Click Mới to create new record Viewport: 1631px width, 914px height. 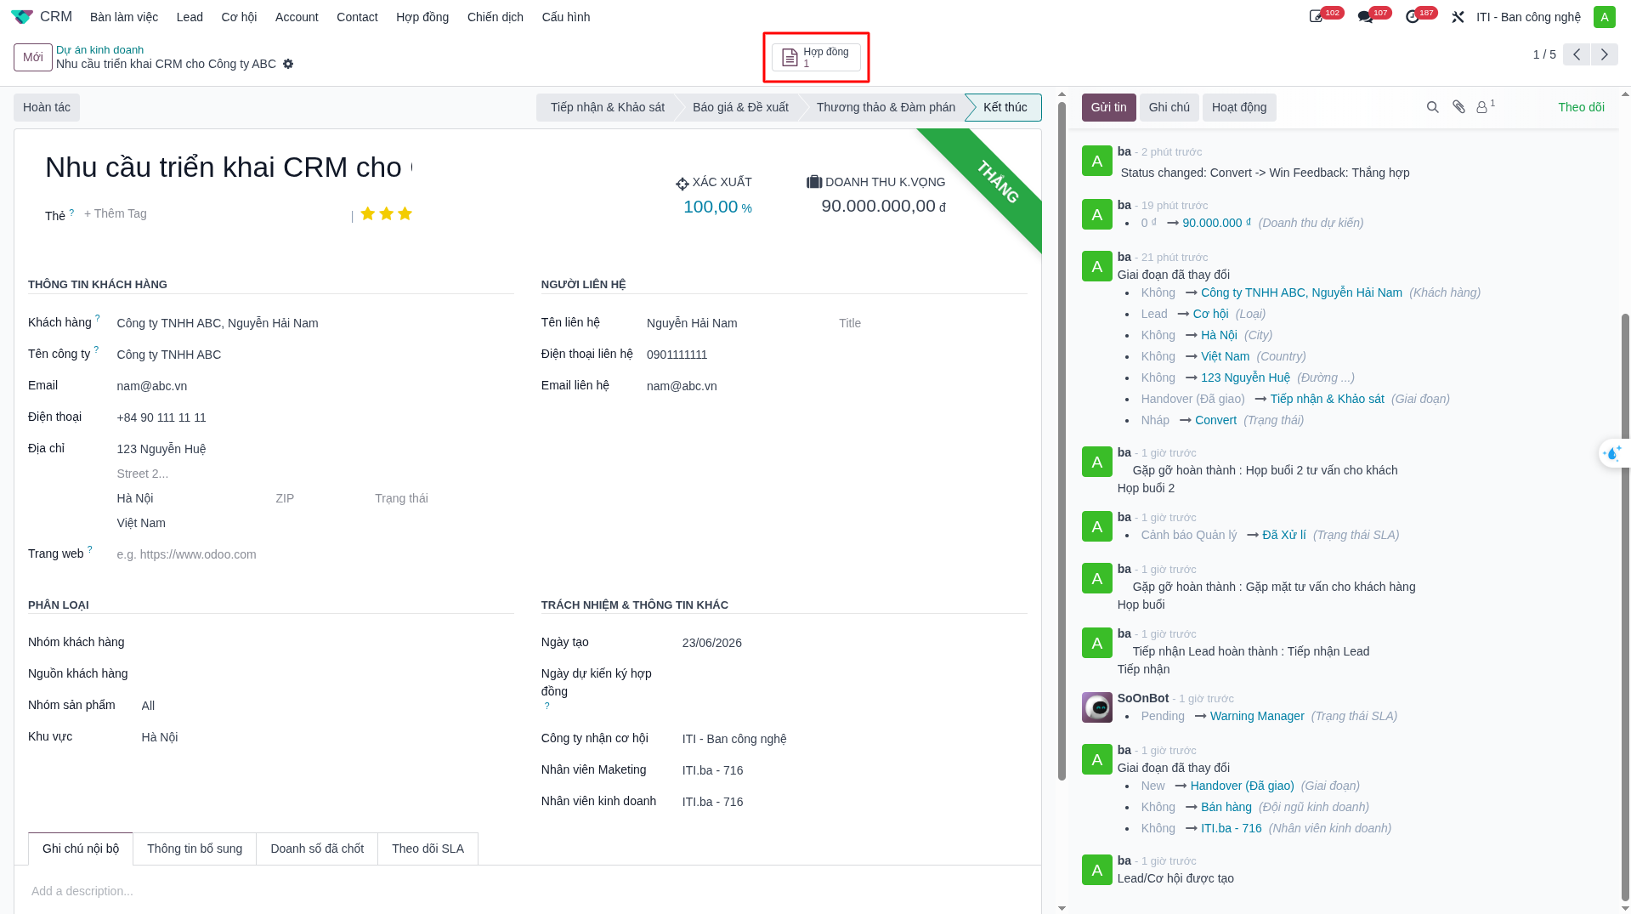click(x=33, y=57)
